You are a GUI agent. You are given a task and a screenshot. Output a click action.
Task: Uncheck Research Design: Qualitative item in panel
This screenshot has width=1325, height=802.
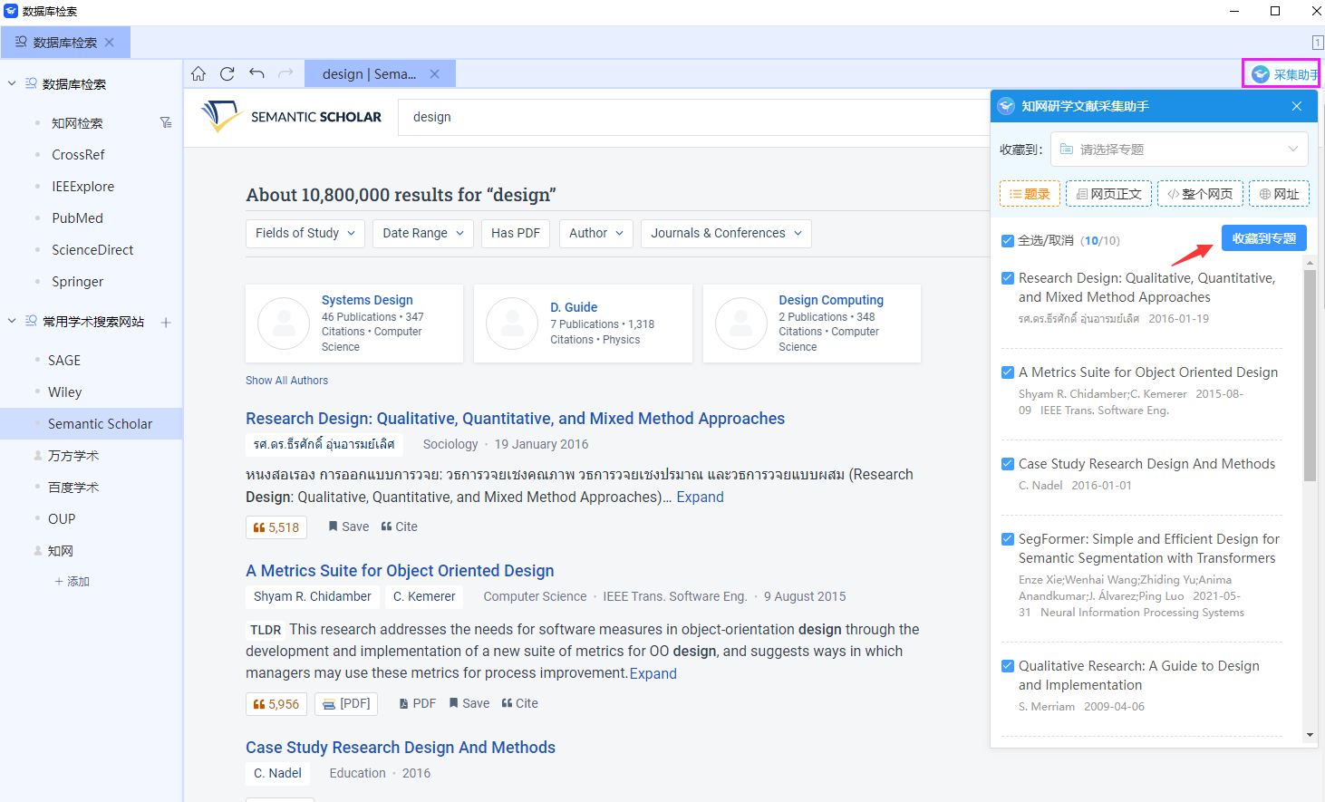[1007, 278]
